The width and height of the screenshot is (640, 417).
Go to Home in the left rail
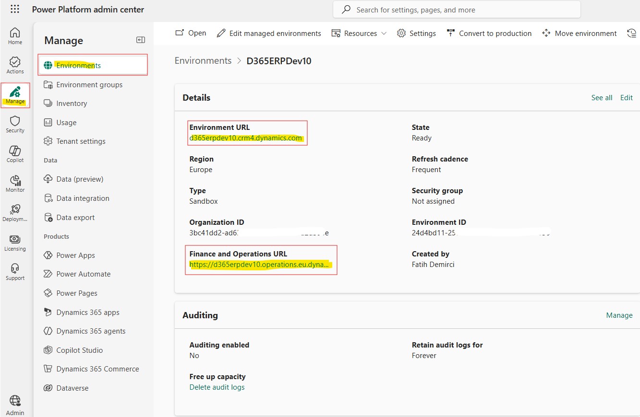pos(15,36)
